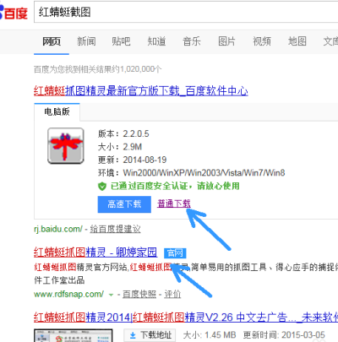Click the red dragonfly software icon
Screen dimensions: 338x342
coord(66,145)
